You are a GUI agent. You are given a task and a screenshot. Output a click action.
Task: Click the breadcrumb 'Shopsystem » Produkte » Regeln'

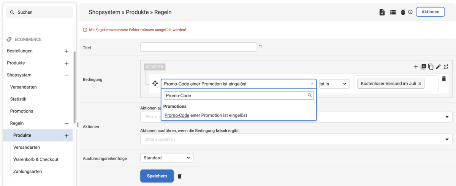130,12
